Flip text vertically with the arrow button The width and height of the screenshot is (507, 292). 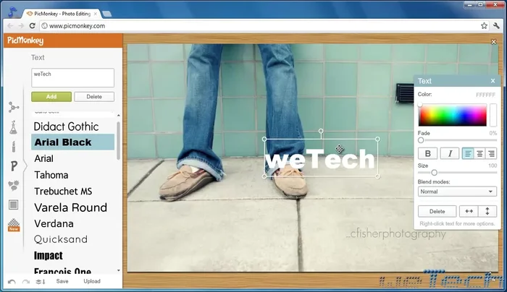[x=487, y=211]
